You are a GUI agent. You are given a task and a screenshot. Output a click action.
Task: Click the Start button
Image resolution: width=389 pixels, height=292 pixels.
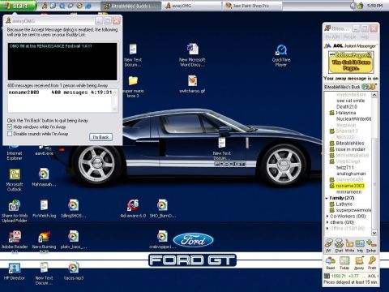[x=18, y=6]
